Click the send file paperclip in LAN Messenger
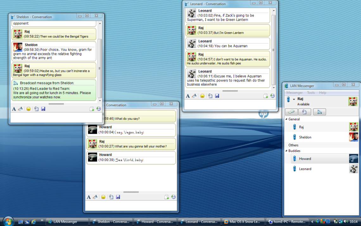361x226 pixels. click(304, 112)
